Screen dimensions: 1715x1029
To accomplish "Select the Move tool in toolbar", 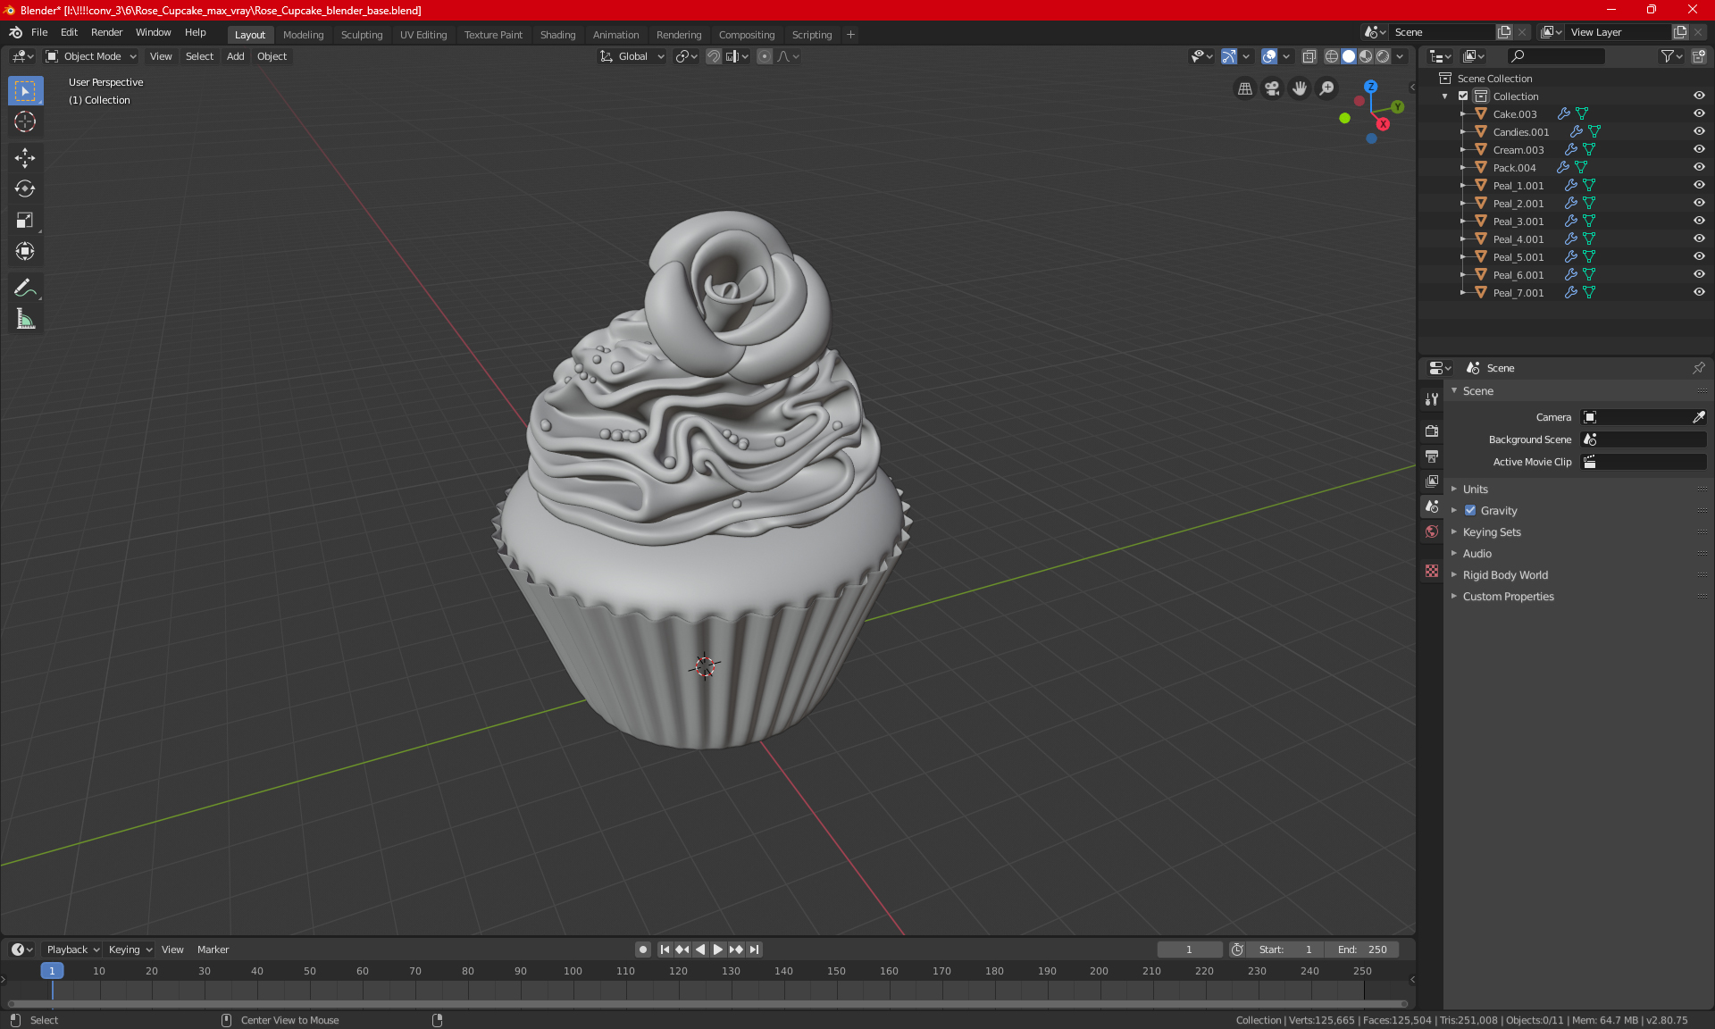I will [x=25, y=158].
